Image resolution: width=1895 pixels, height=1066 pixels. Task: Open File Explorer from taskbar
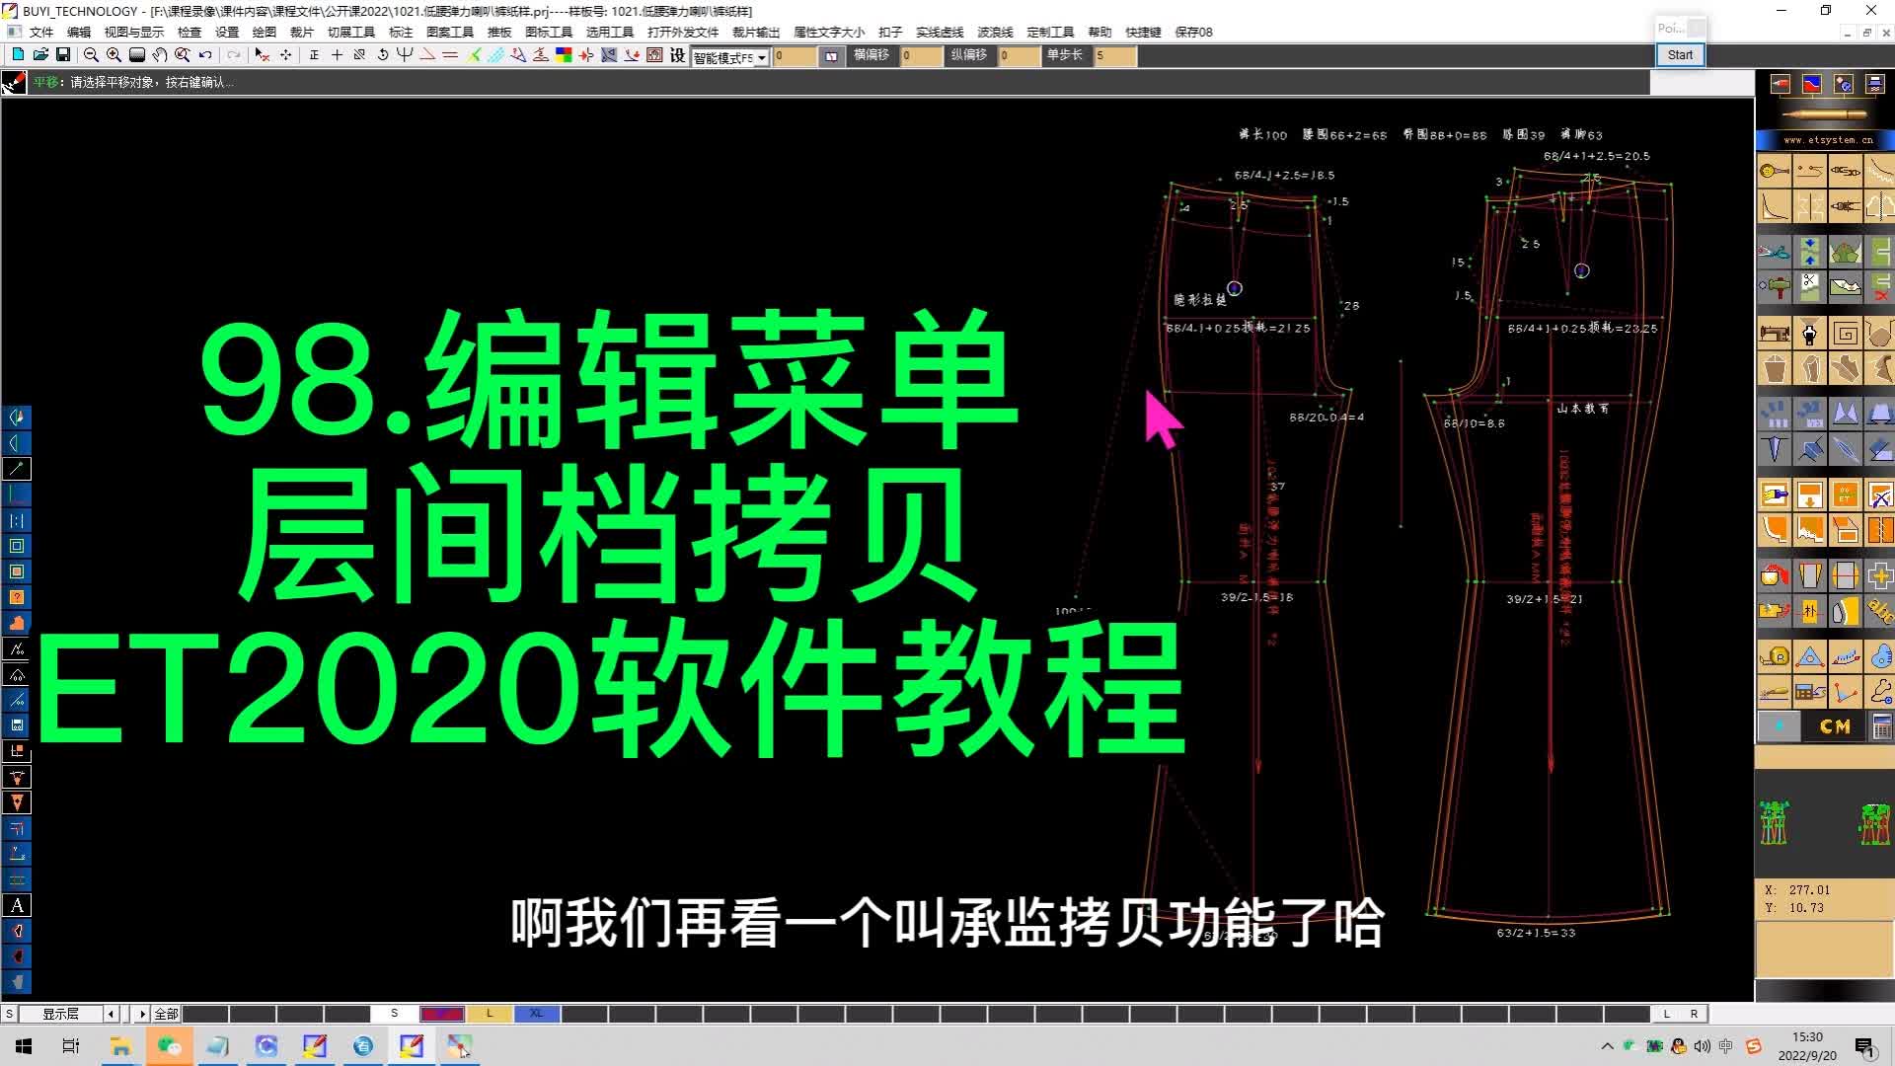point(120,1046)
